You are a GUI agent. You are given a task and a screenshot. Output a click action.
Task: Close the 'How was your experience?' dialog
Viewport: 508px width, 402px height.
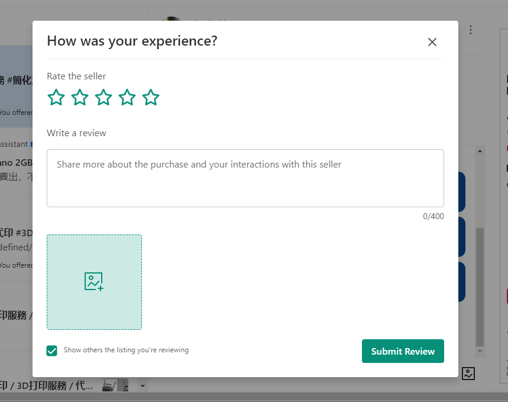pos(432,42)
